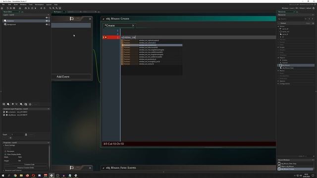Click the clean build cloud toolbar icon
This screenshot has height=178, width=317.
[26, 8]
